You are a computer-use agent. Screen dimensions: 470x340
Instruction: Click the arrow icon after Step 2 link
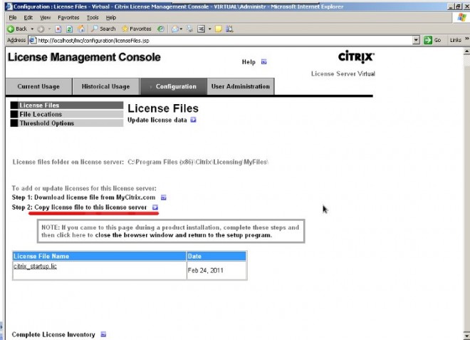pyautogui.click(x=155, y=207)
